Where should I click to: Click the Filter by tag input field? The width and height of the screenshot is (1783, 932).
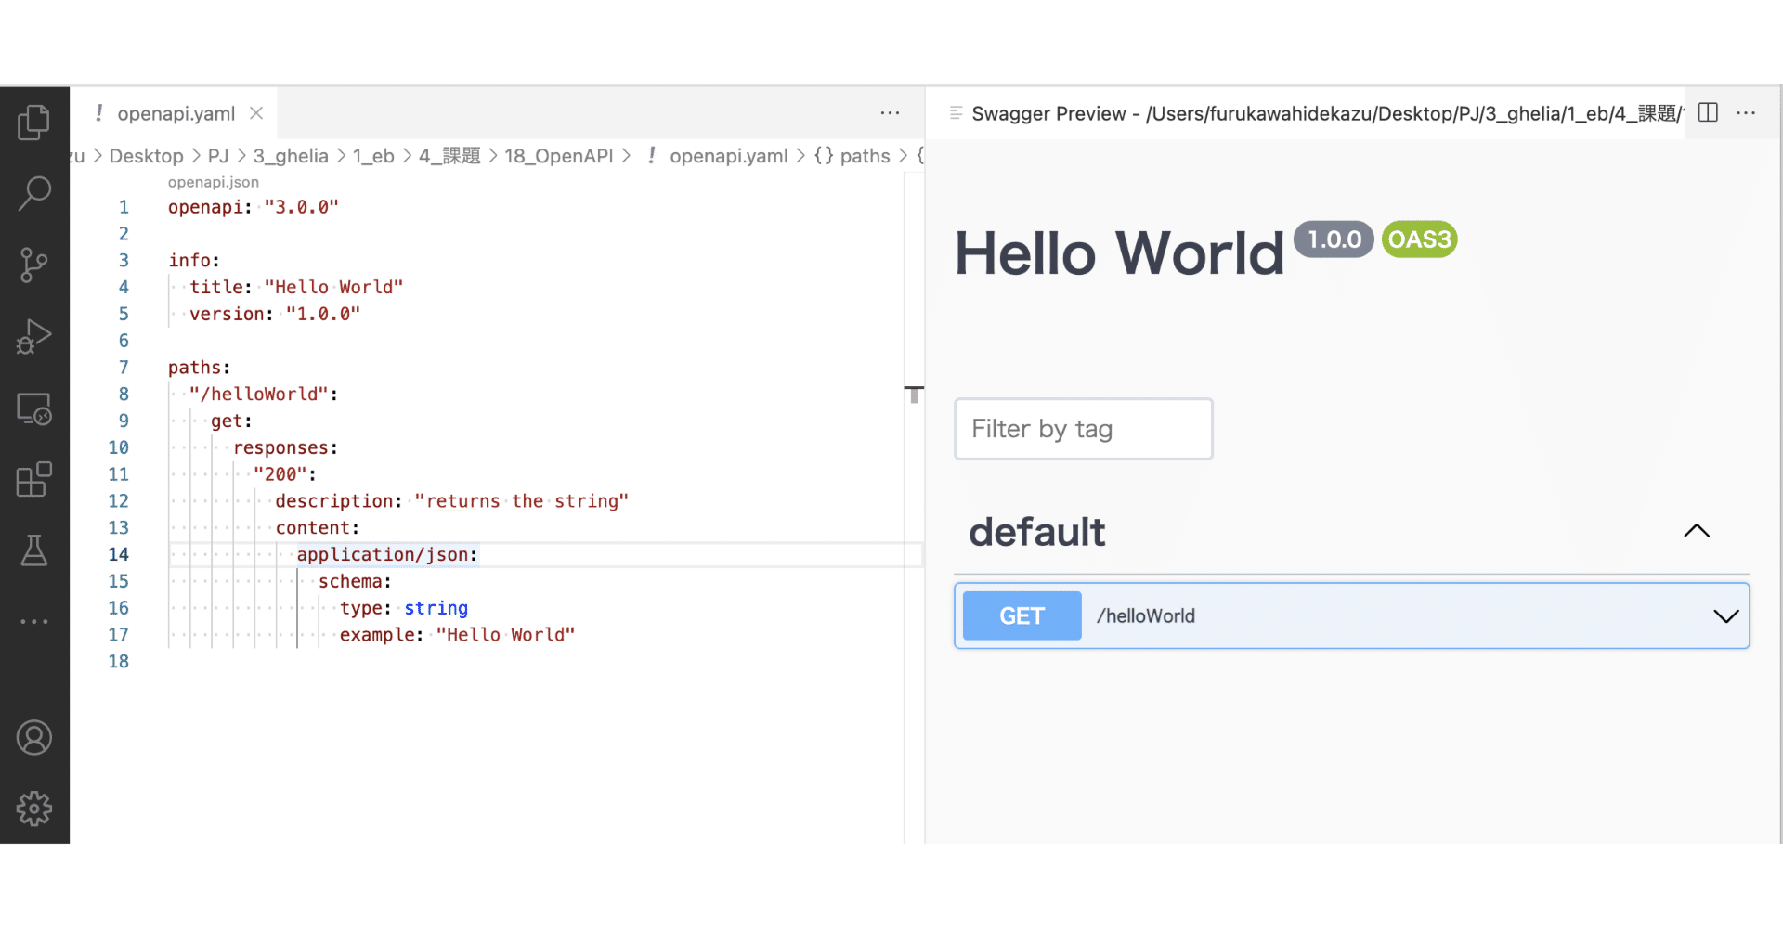[x=1083, y=428]
